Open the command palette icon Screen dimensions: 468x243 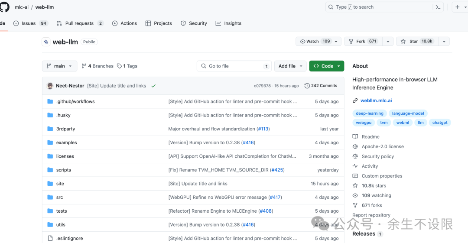coord(438,7)
